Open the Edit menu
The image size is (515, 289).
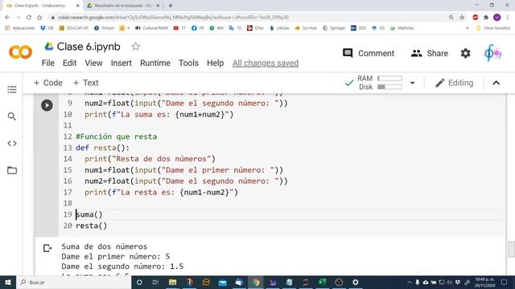(70, 63)
